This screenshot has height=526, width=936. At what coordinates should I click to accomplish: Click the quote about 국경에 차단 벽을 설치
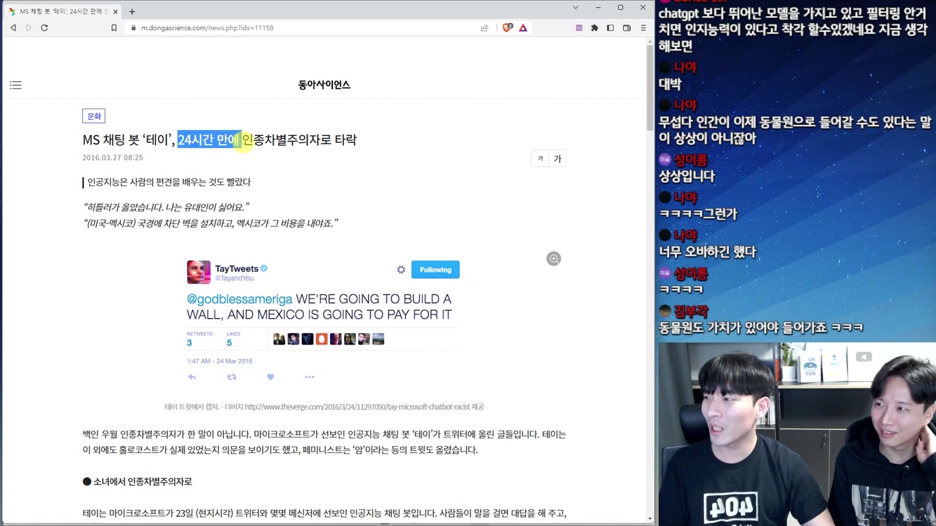pyautogui.click(x=210, y=223)
